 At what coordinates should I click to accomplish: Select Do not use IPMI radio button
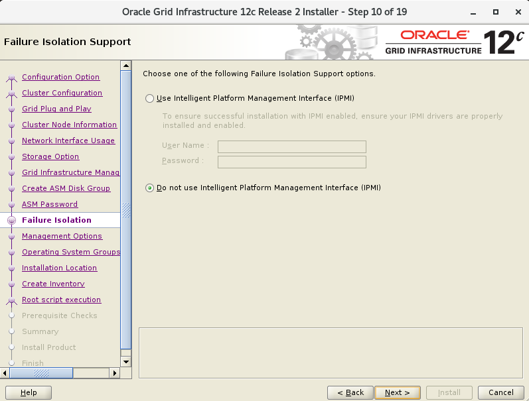point(149,188)
